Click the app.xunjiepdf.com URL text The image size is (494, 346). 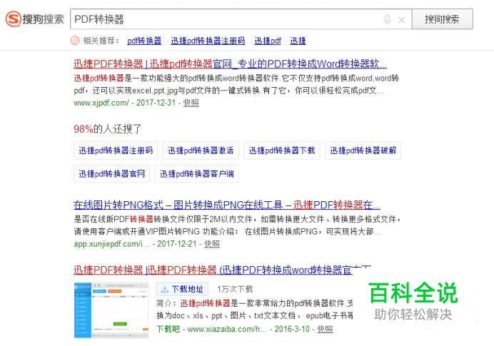click(x=111, y=244)
